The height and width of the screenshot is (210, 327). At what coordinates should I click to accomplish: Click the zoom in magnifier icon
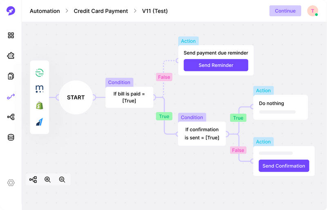[47, 179]
